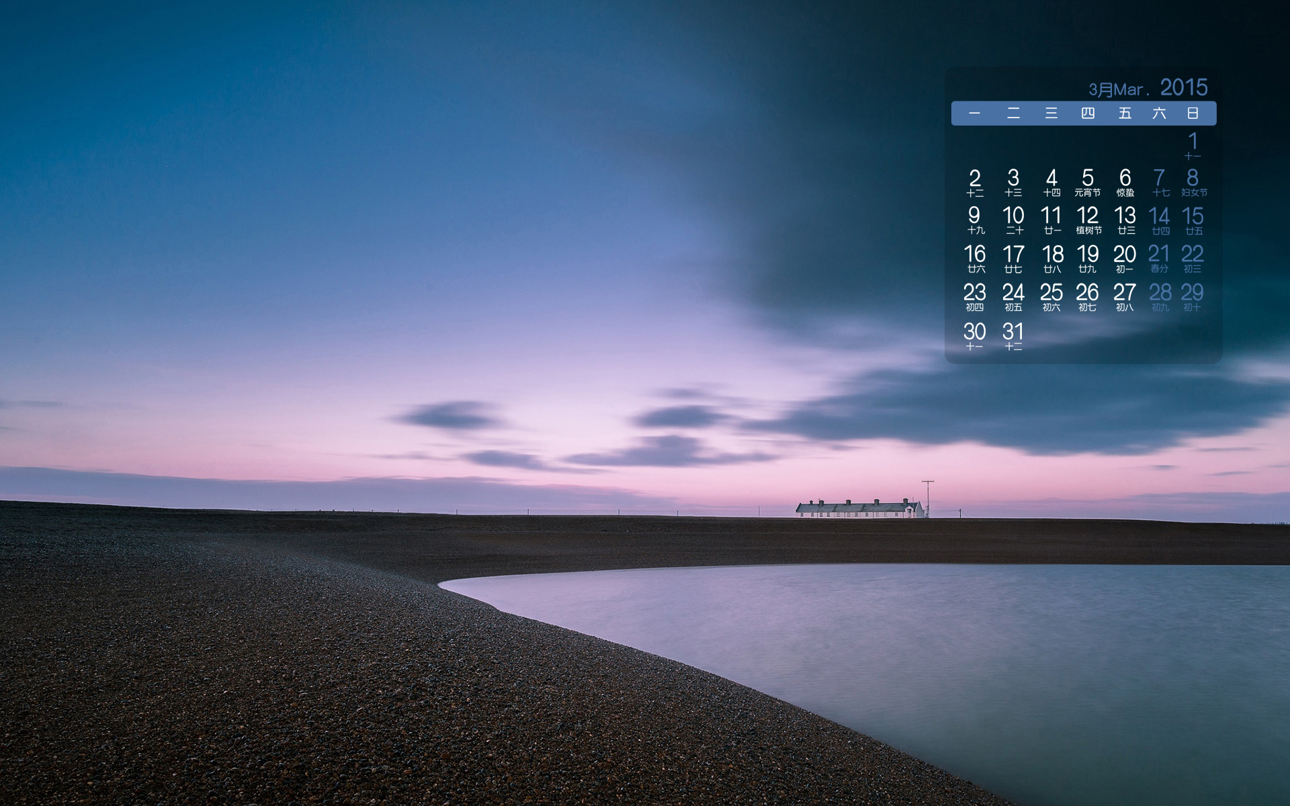The image size is (1290, 806).
Task: Click the 四 Thursday column header
Action: coord(1088,114)
